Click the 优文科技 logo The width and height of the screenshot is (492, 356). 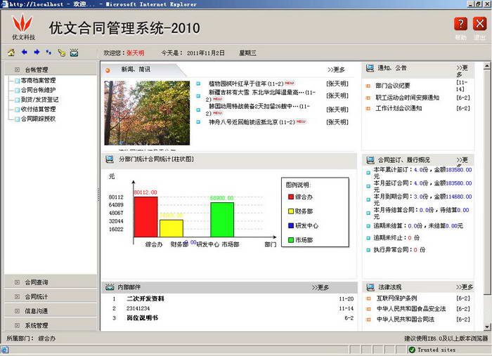coord(23,27)
